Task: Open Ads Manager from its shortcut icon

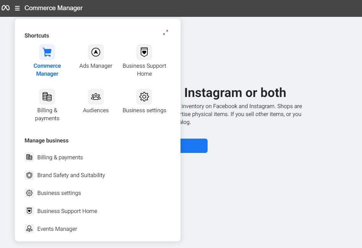Action: [x=96, y=52]
